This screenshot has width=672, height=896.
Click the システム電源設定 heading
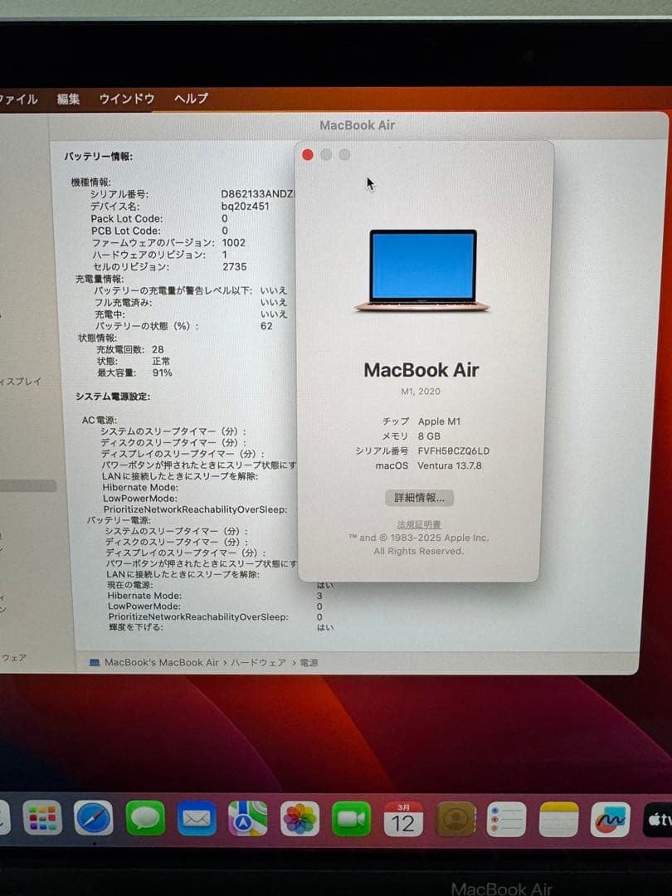(113, 396)
